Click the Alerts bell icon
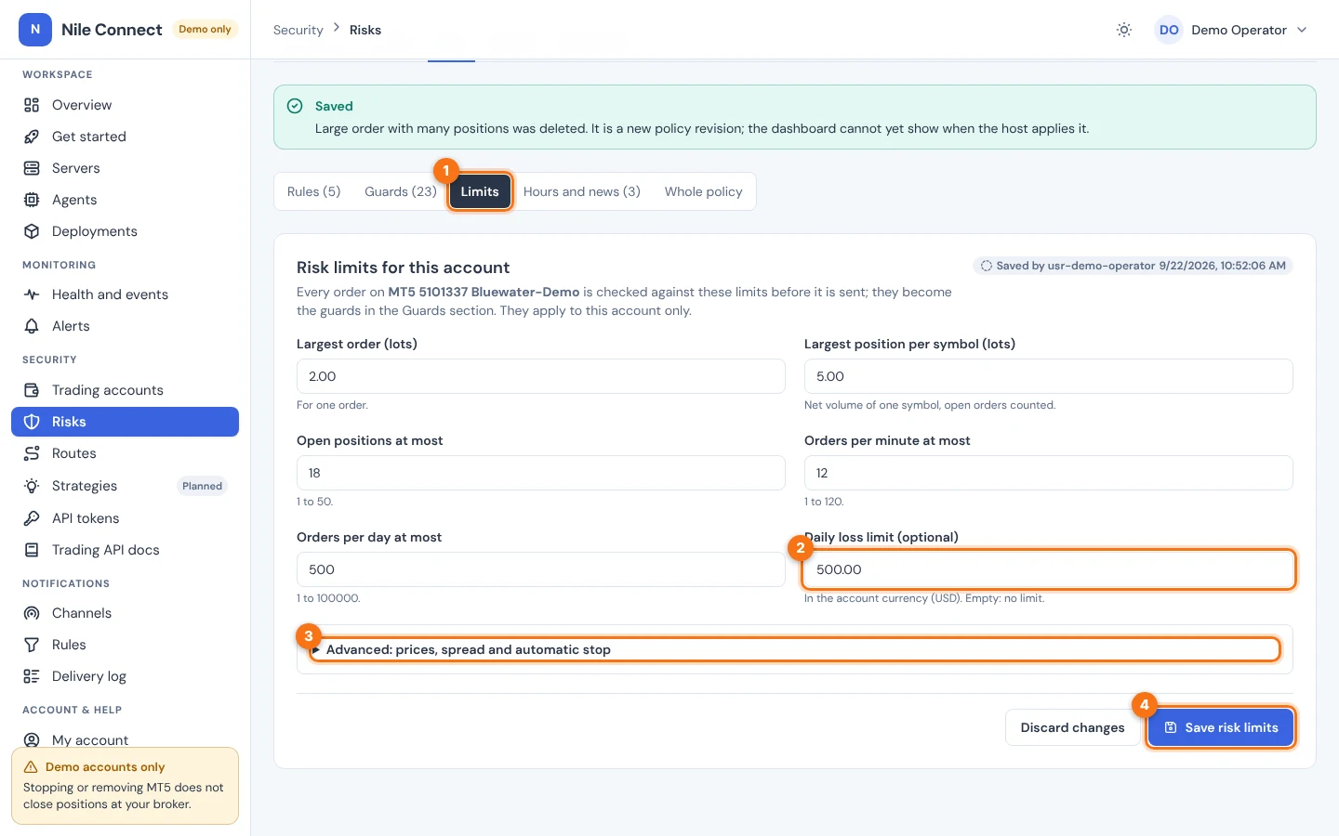This screenshot has width=1339, height=836. [32, 326]
